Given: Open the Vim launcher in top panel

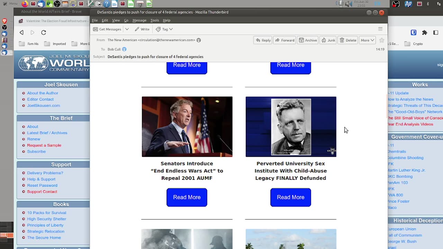Looking at the screenshot, I should tap(90, 4).
